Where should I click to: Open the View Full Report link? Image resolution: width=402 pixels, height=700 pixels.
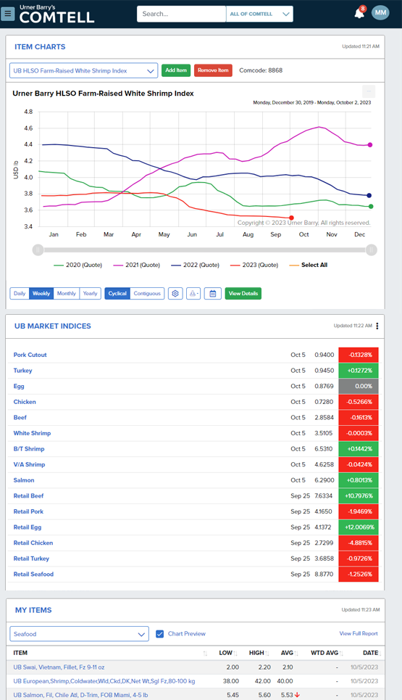click(359, 633)
